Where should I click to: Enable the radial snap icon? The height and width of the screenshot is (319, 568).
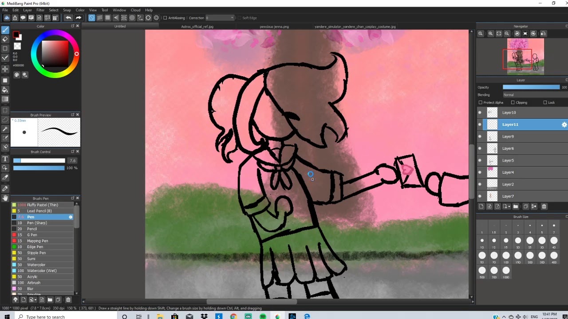(x=124, y=18)
